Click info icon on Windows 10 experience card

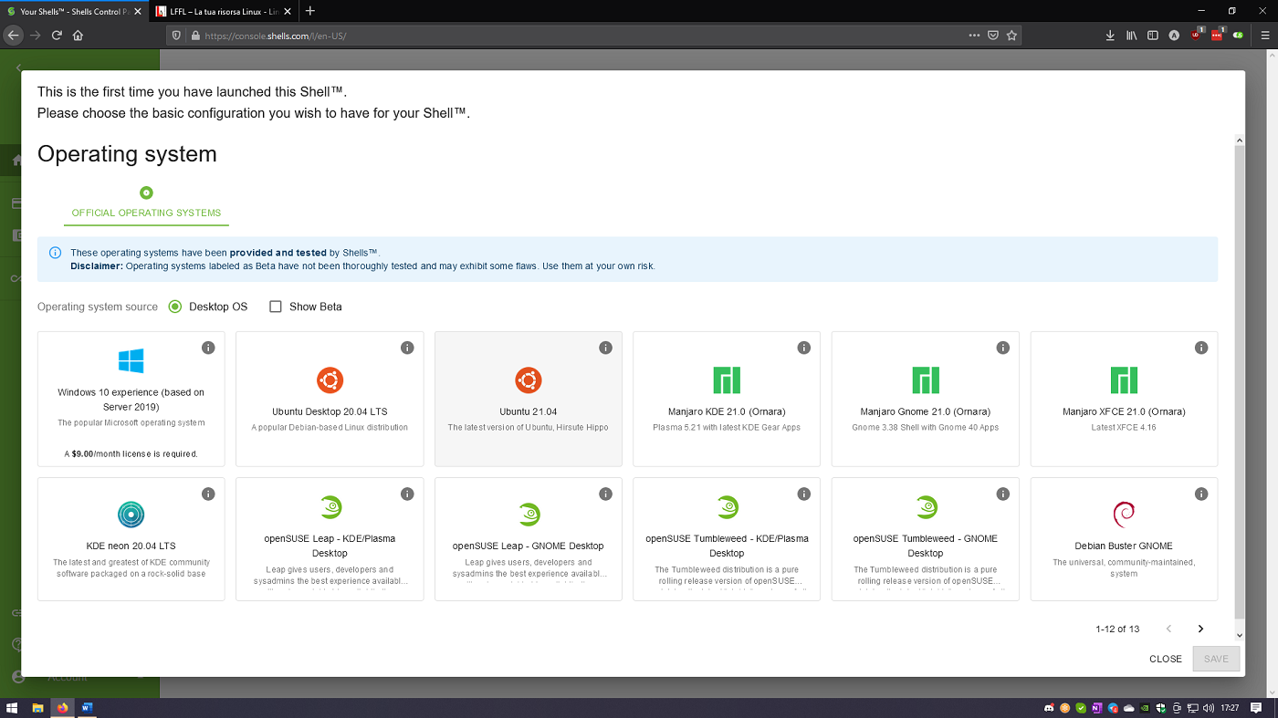208,348
